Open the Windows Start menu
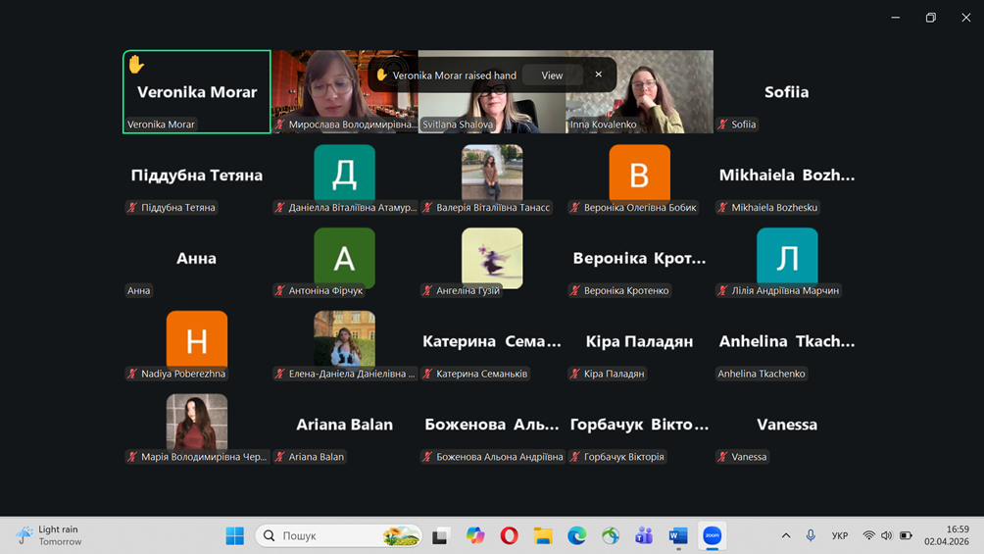Screen dimensions: 984x554 (x=234, y=535)
